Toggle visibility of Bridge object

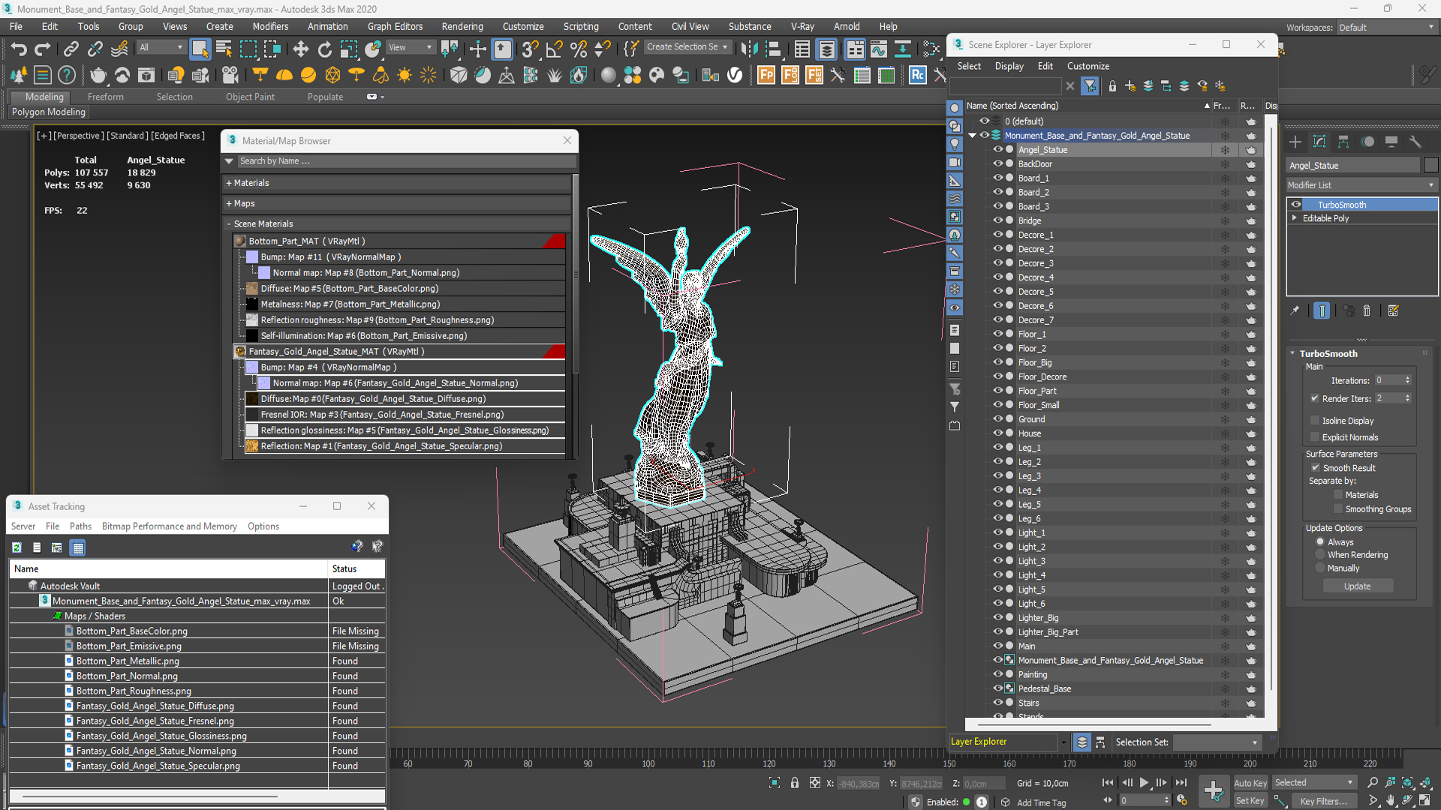click(x=998, y=220)
